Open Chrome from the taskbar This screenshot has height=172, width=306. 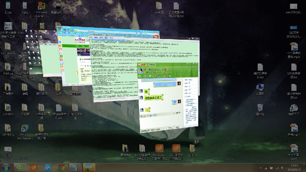(62, 167)
